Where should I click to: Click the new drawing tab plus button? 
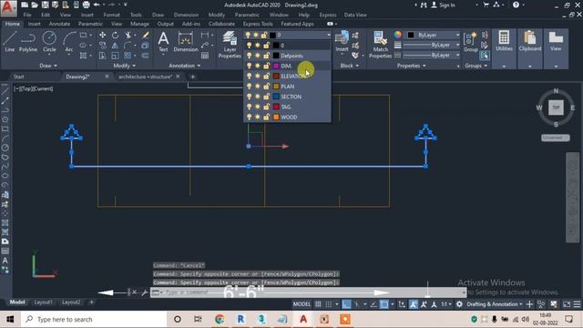[x=192, y=77]
